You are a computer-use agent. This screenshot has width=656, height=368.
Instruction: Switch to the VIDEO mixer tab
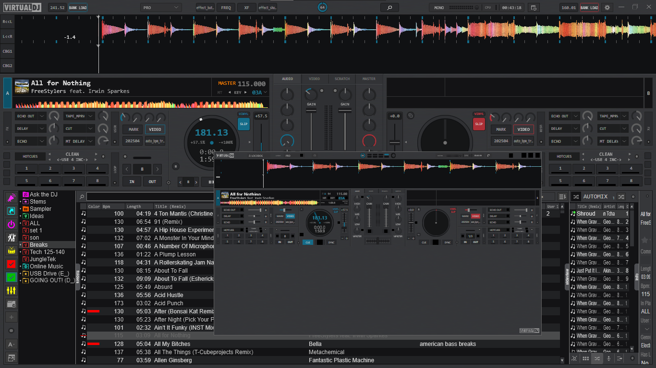[x=314, y=79]
